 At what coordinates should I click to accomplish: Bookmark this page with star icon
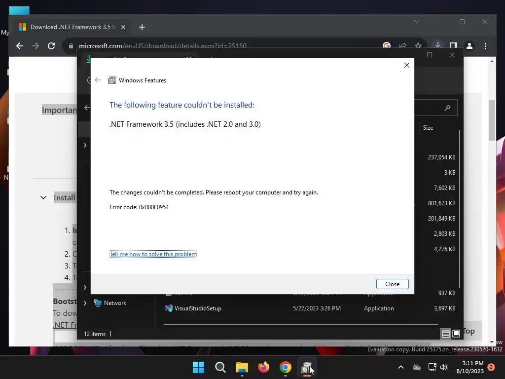(x=418, y=46)
